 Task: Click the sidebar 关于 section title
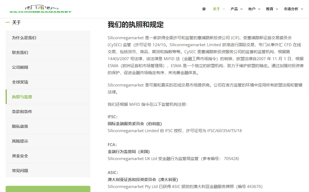click(16, 23)
